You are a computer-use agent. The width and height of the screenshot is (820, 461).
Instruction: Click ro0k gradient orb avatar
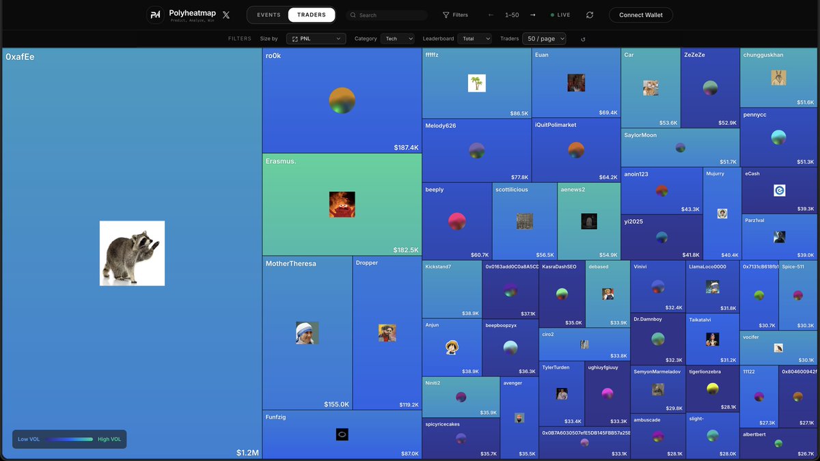tap(342, 100)
